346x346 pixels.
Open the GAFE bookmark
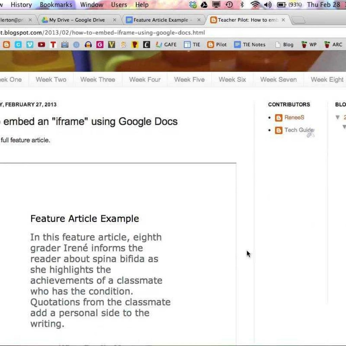166,45
